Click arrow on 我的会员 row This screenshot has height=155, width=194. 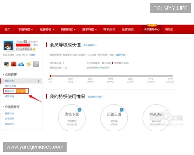pos(39,81)
